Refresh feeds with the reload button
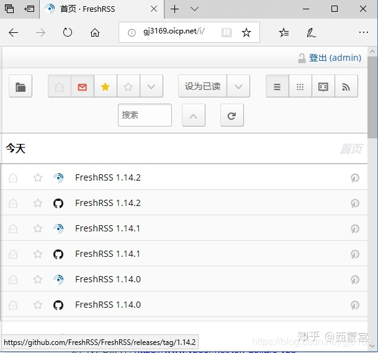This screenshot has height=353, width=378. tap(232, 115)
